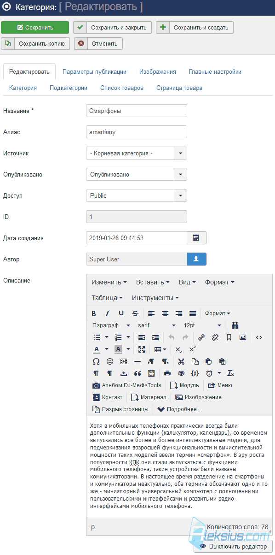Apply text color with A icon
Viewport: 275px width, 555px height.
coord(97,349)
